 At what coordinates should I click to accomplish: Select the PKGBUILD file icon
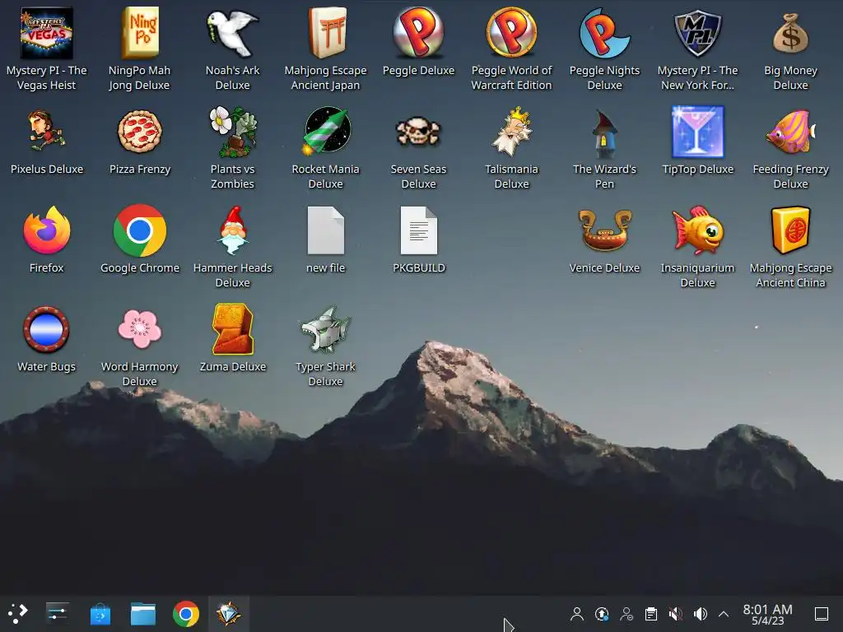pyautogui.click(x=418, y=230)
